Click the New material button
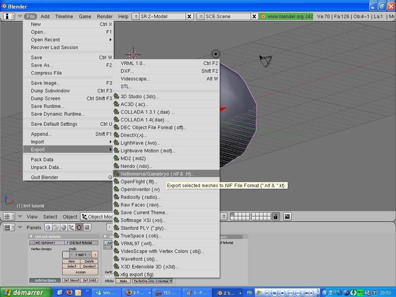396x297 pixels. pyautogui.click(x=72, y=261)
